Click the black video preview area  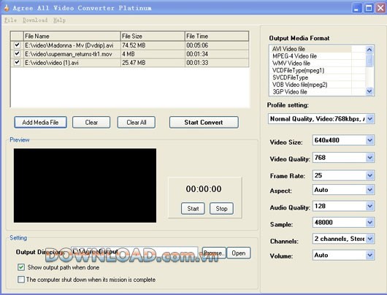tap(85, 185)
